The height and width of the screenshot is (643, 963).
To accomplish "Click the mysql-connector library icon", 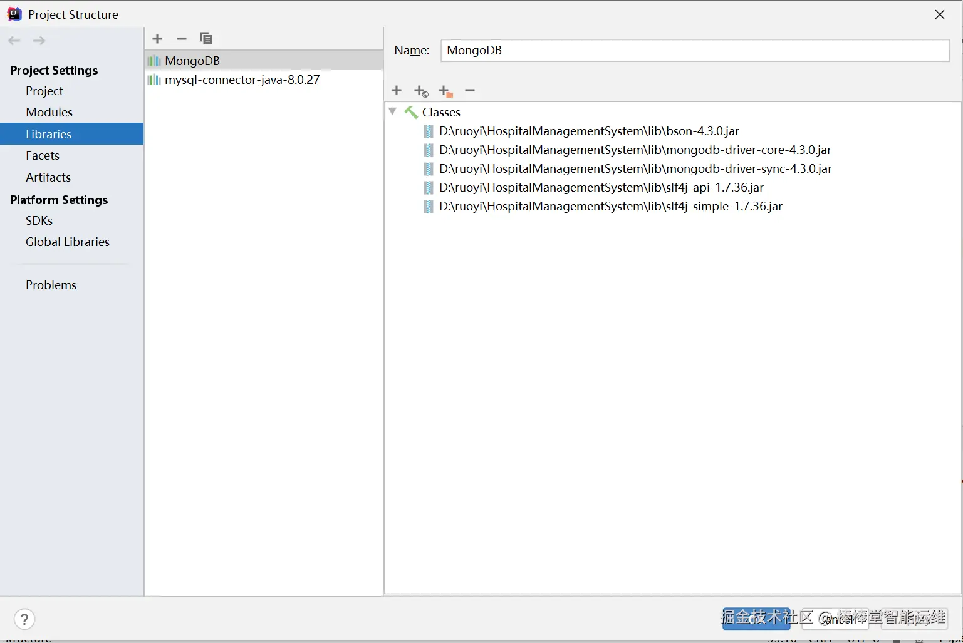I will 154,80.
